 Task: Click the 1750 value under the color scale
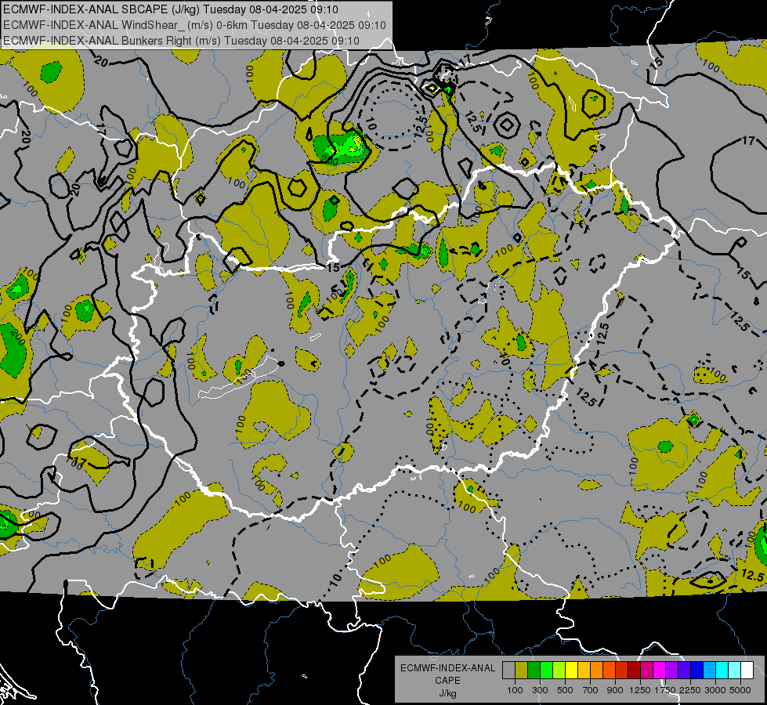[x=665, y=690]
